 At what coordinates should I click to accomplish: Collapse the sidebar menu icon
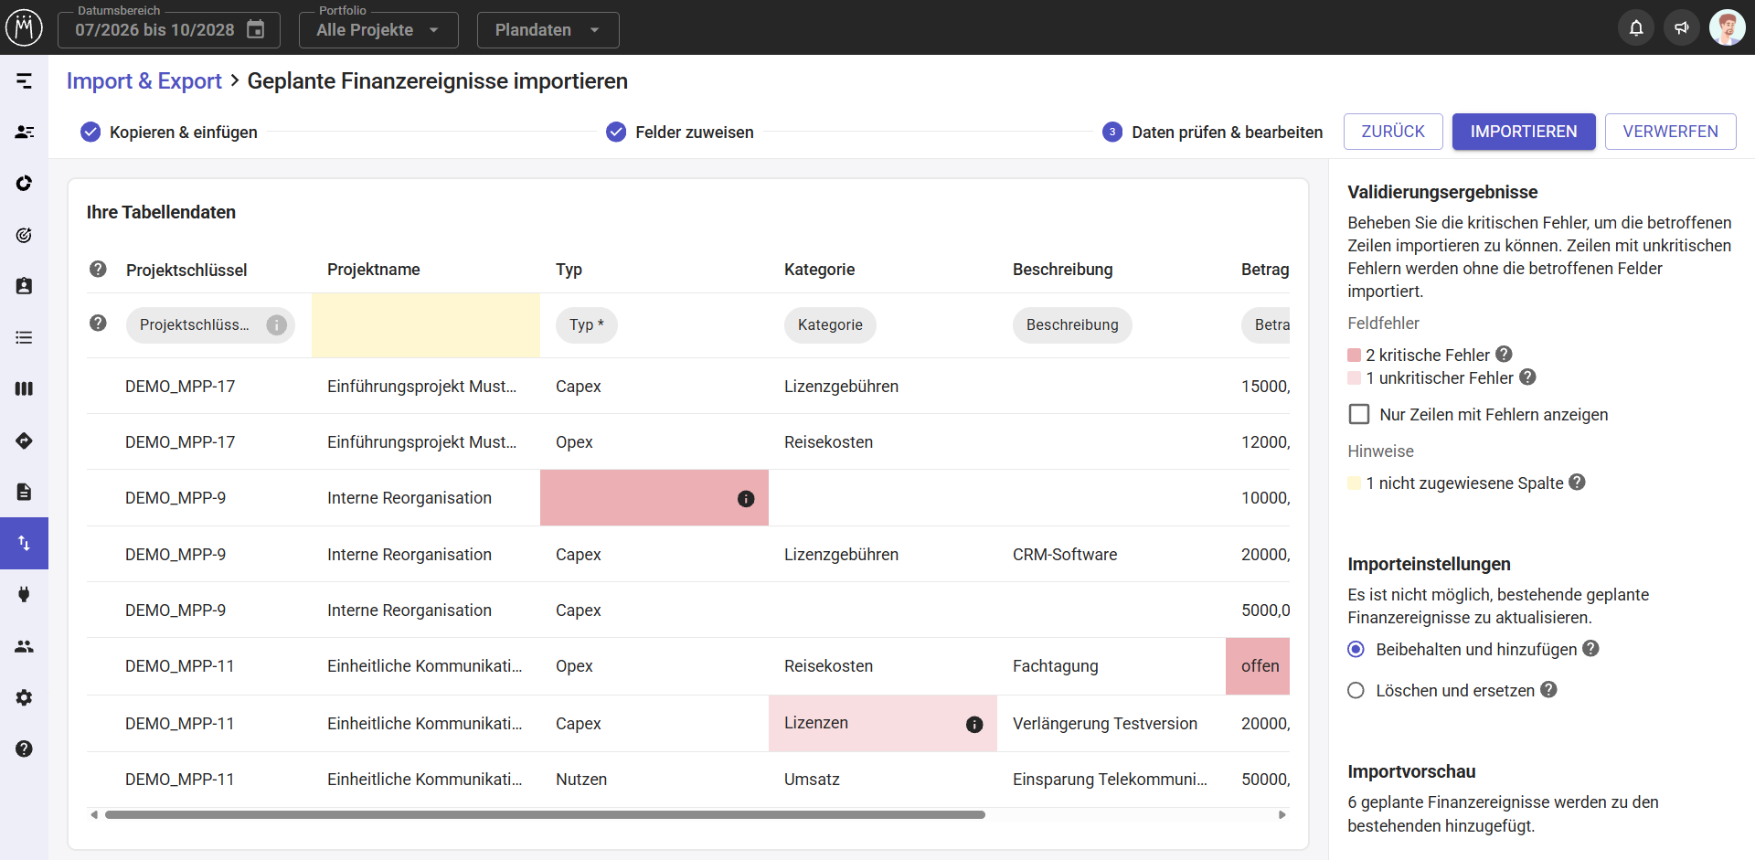pos(25,81)
